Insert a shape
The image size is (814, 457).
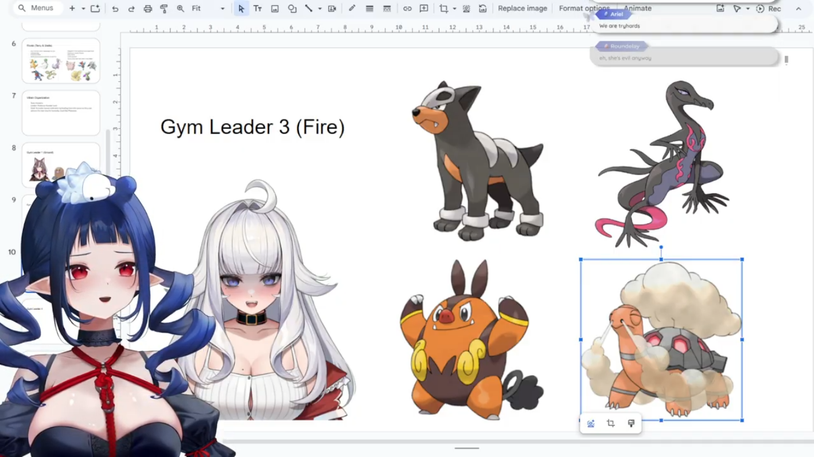coord(292,9)
